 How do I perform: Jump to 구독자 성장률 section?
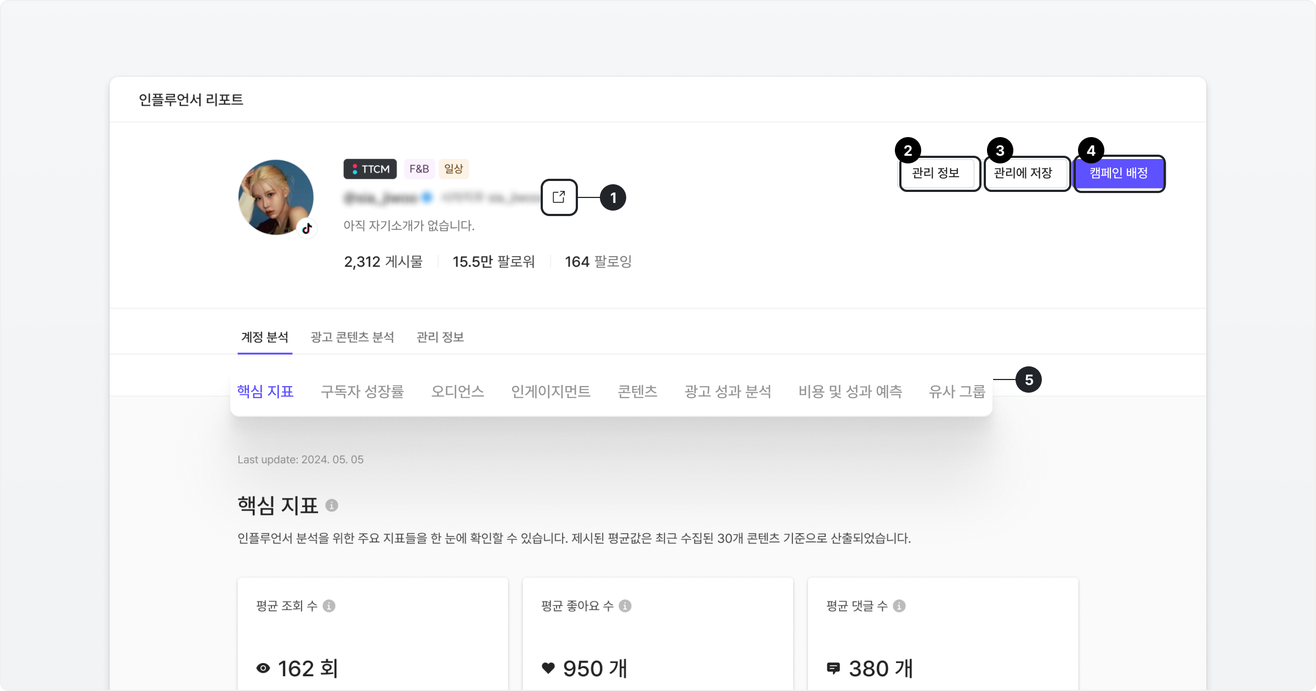(362, 392)
